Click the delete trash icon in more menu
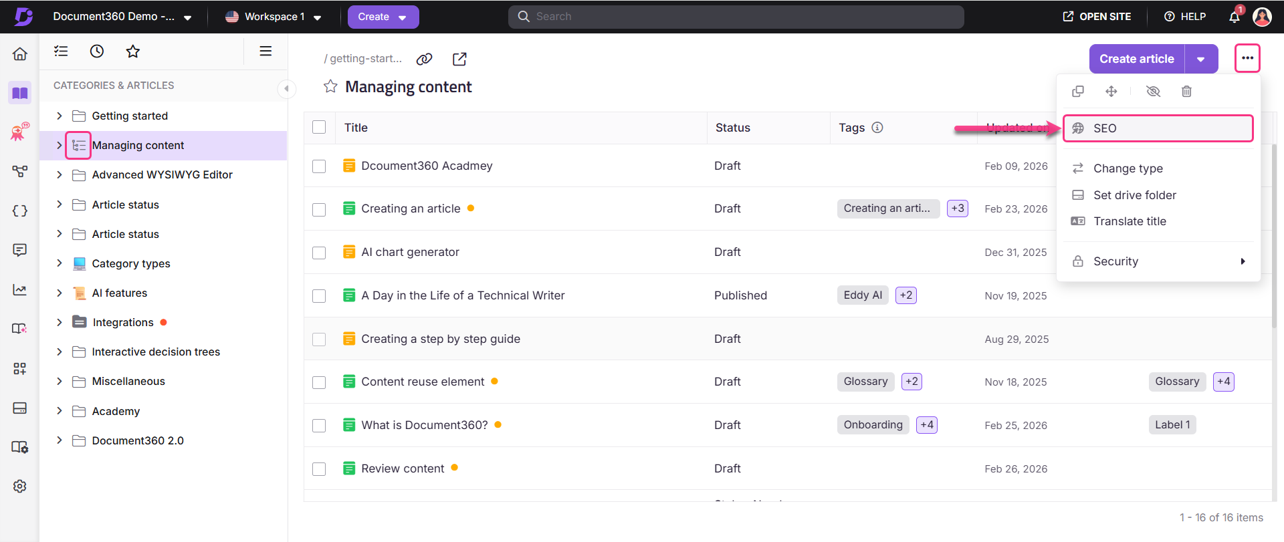The image size is (1284, 542). [1186, 92]
